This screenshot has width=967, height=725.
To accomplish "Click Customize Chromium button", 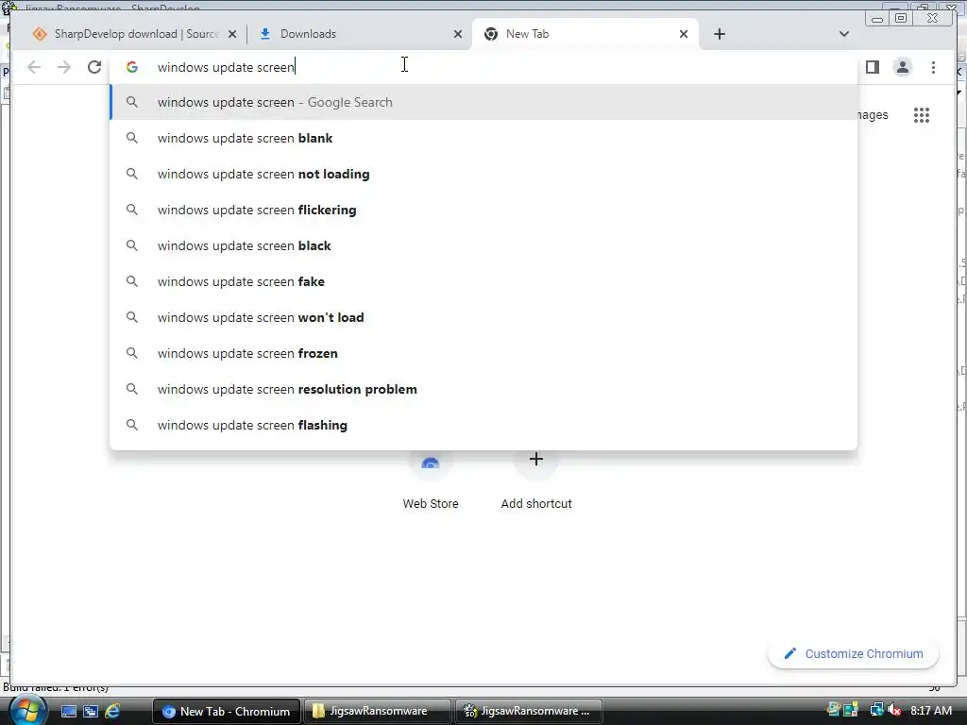I will [x=854, y=653].
